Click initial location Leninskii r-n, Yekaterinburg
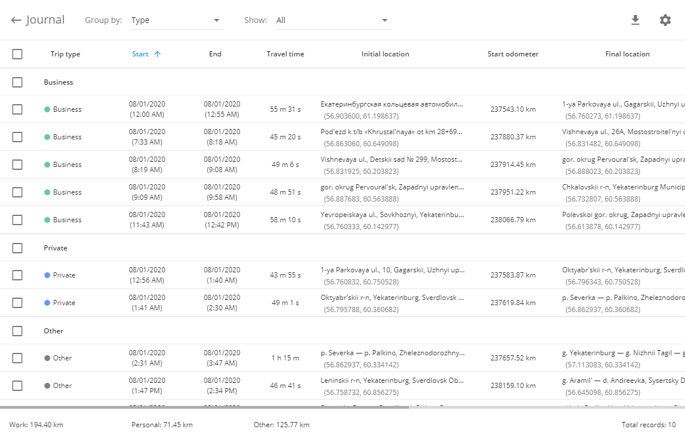 [392, 381]
